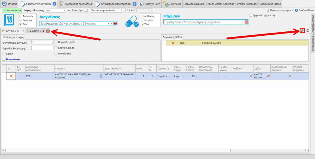Open the Περίοδος Επανάληψης dropdown
315x159 pixels.
tap(52, 48)
